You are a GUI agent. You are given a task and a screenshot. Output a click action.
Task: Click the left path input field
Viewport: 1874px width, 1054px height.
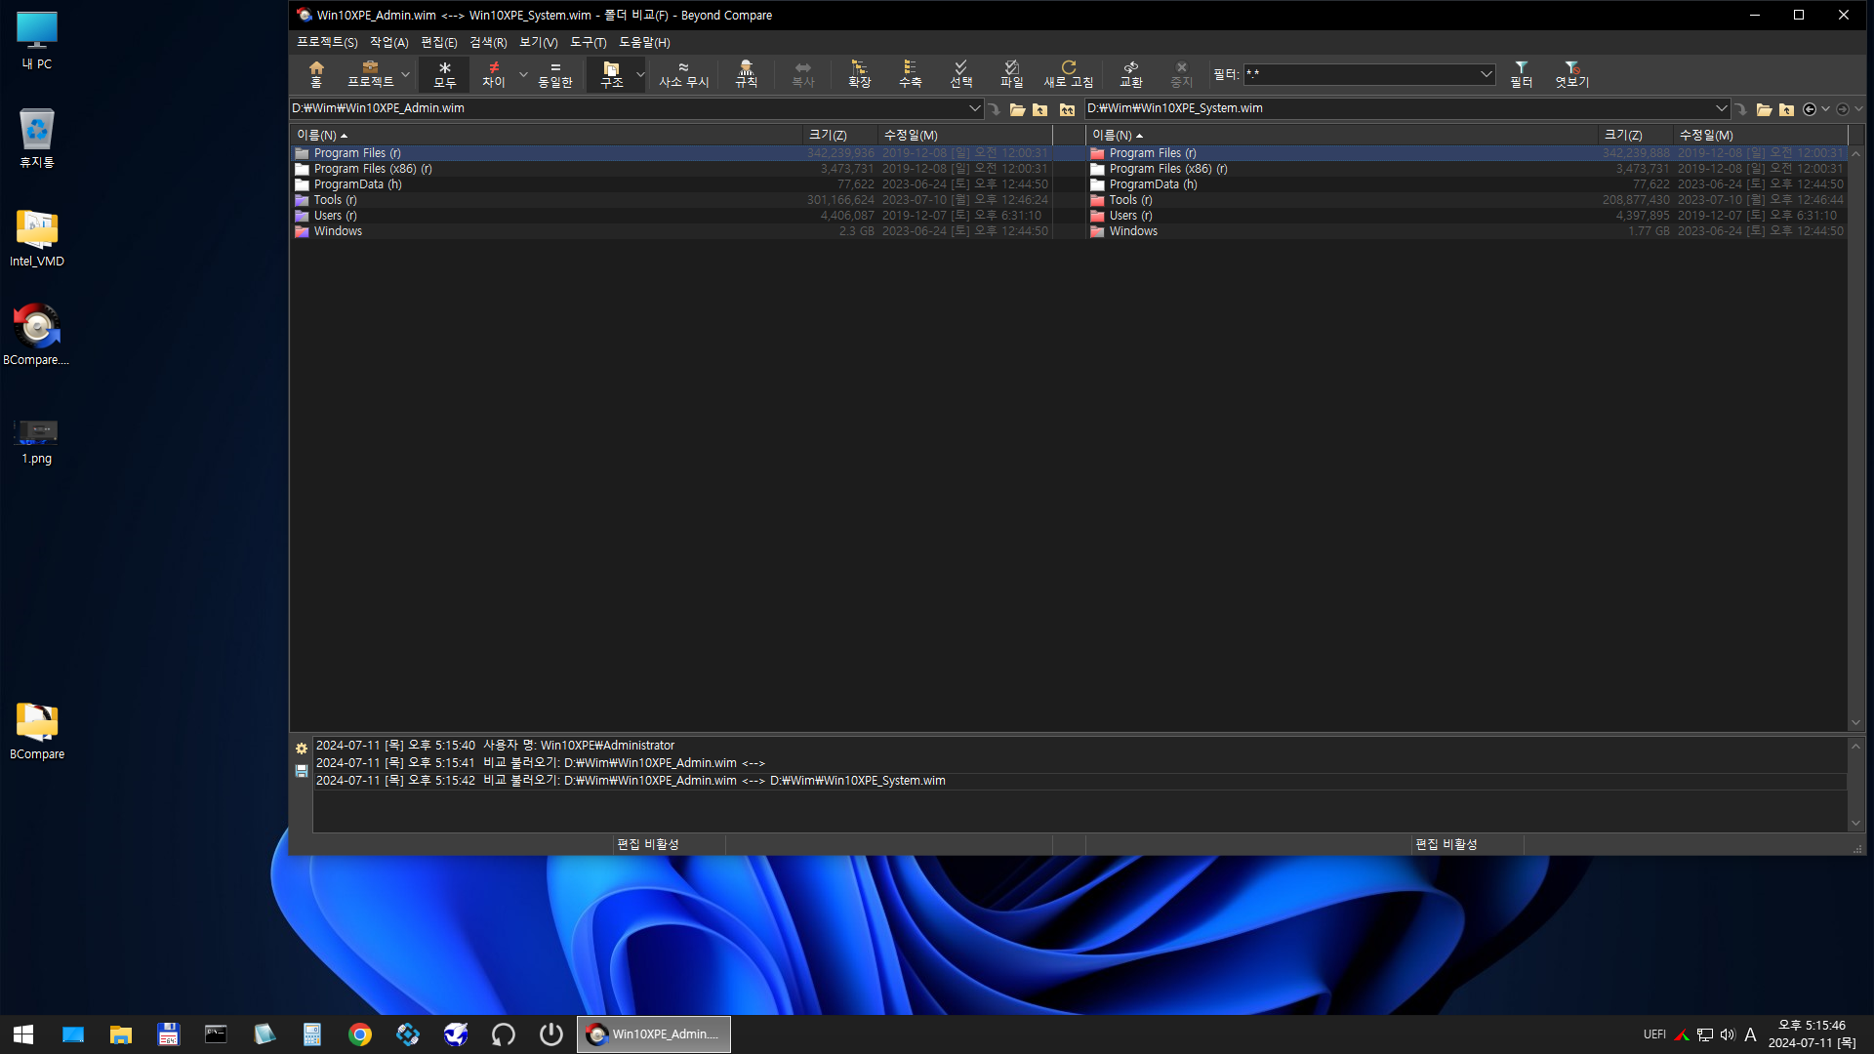[x=628, y=108]
